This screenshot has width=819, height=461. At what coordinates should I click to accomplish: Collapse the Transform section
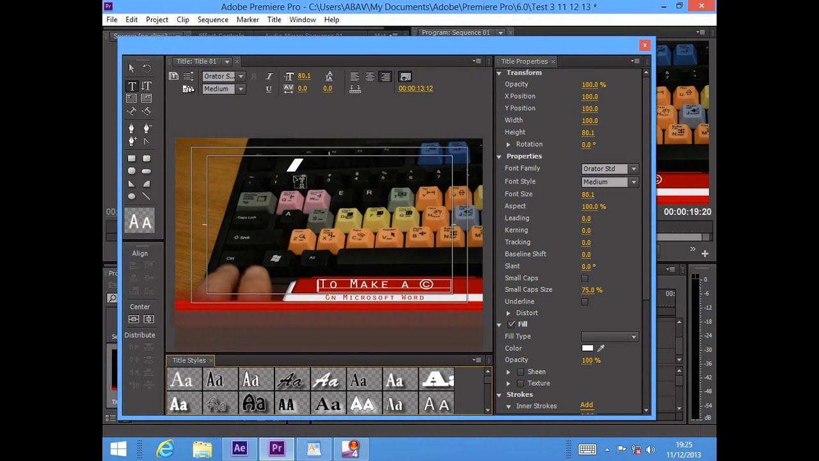[x=499, y=73]
